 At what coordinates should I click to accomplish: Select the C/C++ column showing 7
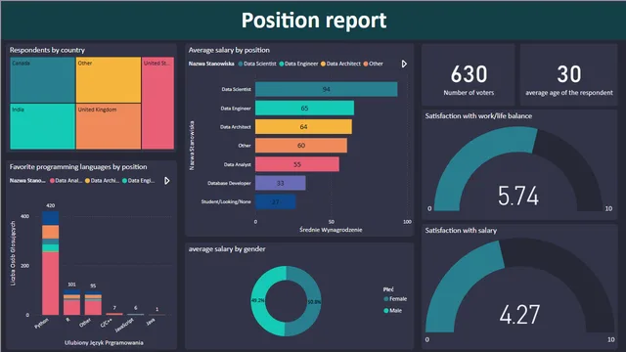(x=114, y=314)
